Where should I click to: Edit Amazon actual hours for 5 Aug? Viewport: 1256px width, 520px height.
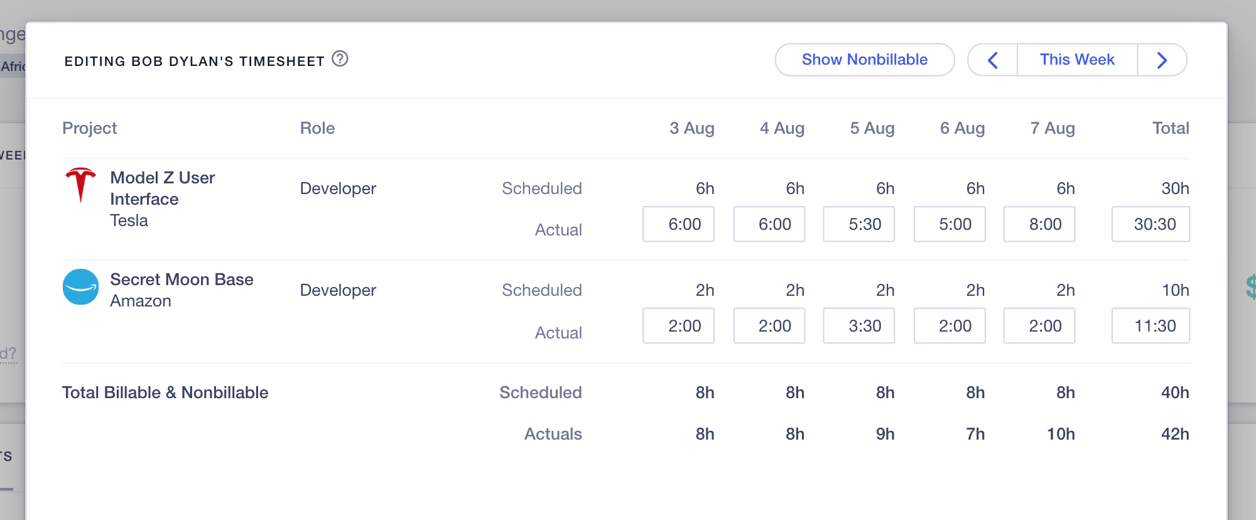pyautogui.click(x=858, y=326)
